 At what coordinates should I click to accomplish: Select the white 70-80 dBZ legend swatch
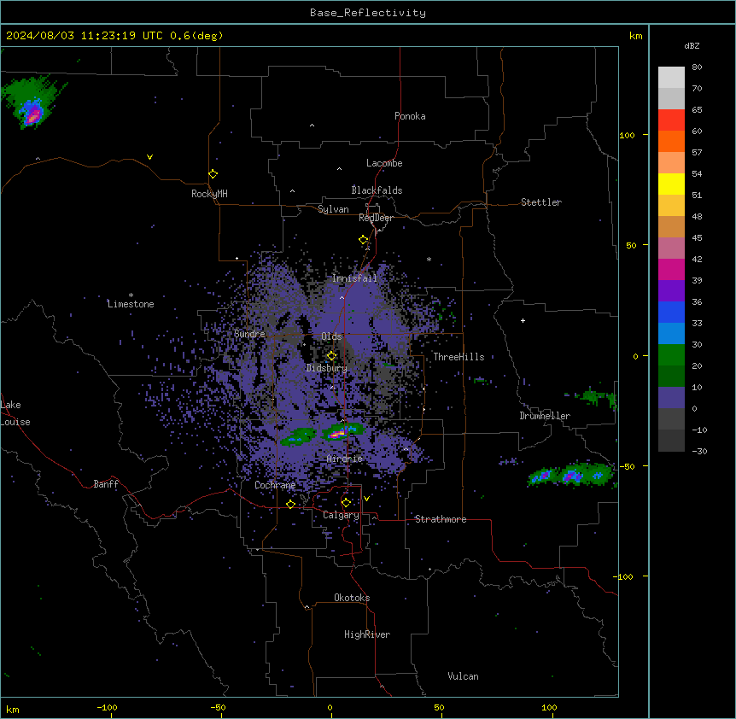(x=671, y=77)
